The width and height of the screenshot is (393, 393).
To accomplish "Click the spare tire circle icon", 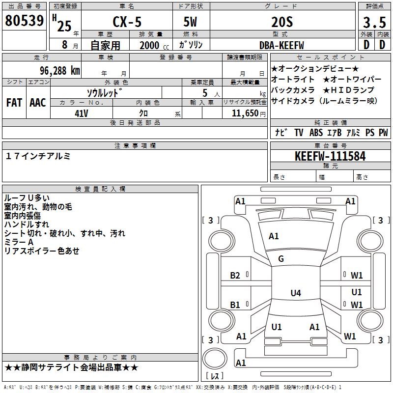I will (215, 358).
